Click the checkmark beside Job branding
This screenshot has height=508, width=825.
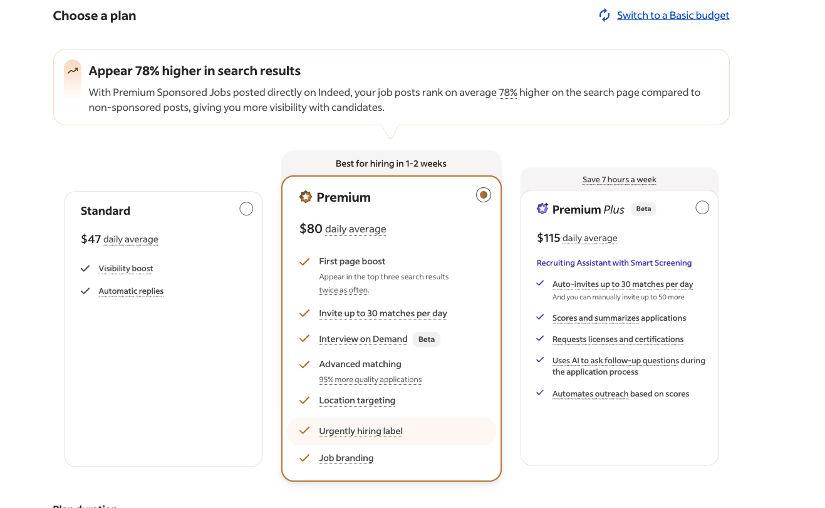(304, 458)
